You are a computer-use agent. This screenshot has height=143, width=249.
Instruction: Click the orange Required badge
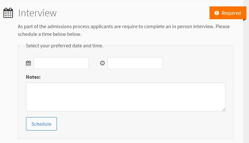(228, 13)
